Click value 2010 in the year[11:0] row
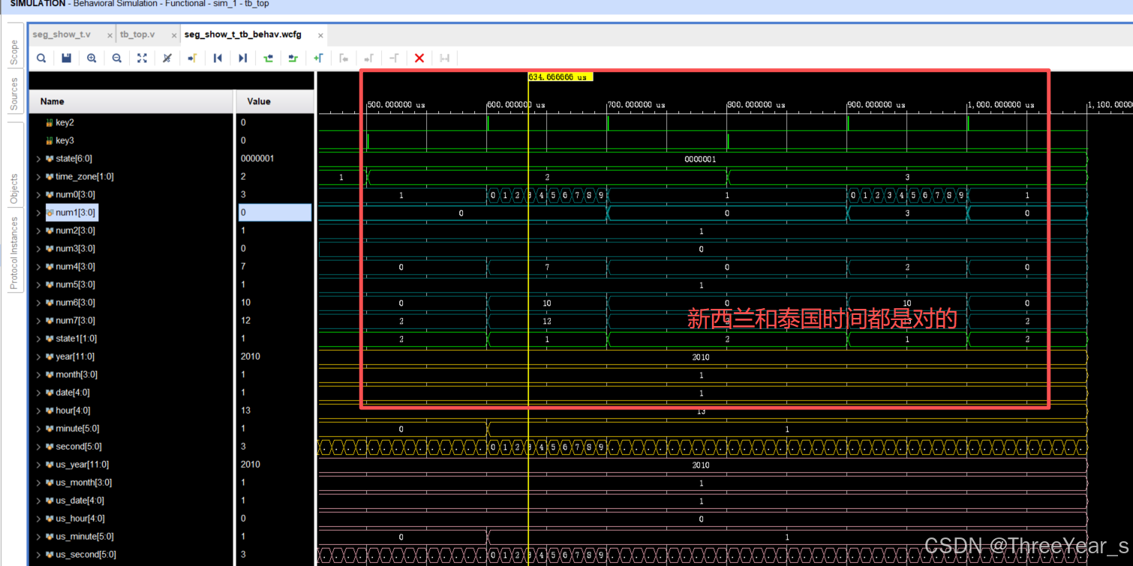1133x566 pixels. (x=251, y=357)
